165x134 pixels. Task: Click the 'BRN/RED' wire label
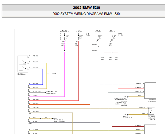tap(36, 104)
